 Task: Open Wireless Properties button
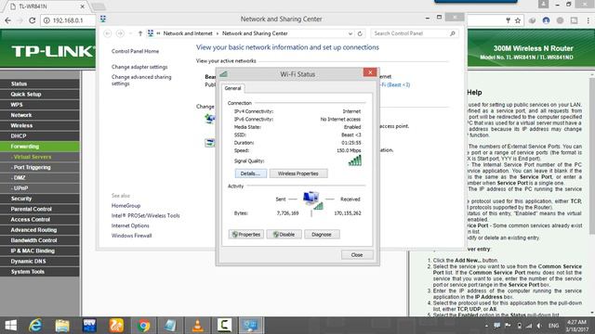pos(297,173)
